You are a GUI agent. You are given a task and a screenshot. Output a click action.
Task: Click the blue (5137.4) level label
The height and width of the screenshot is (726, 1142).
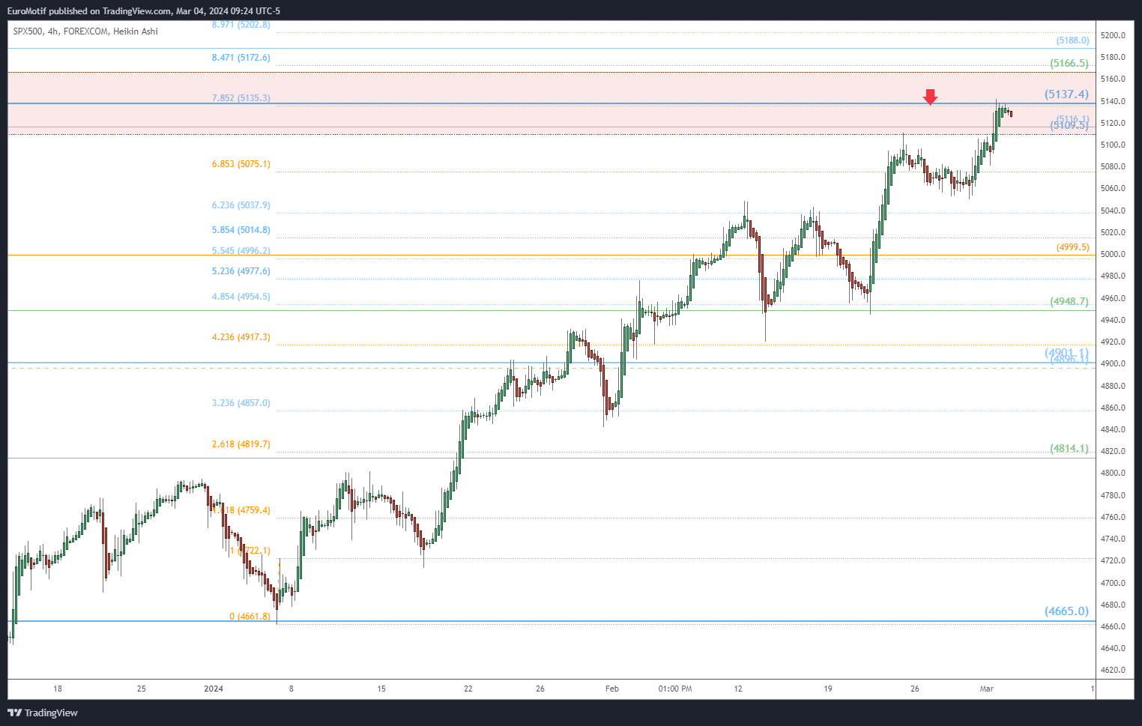pyautogui.click(x=1066, y=94)
